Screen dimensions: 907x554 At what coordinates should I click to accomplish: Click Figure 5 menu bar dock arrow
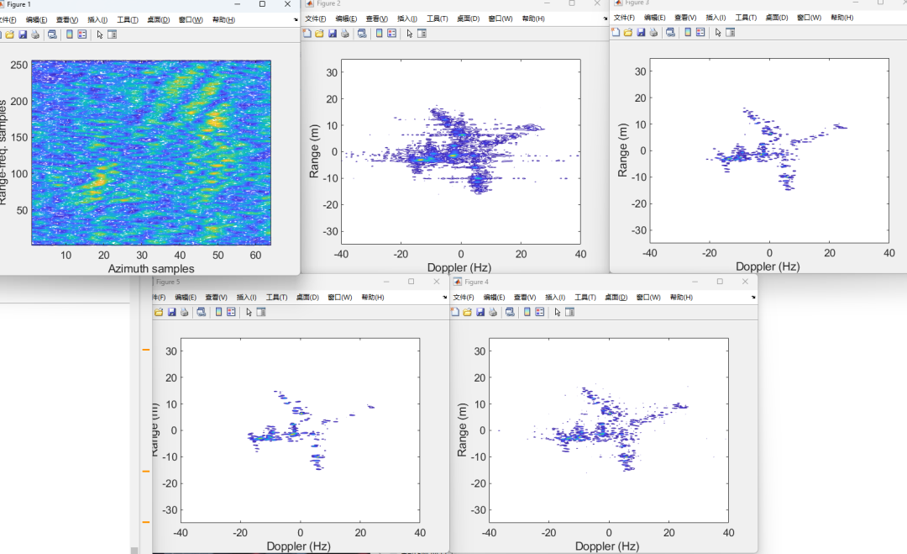tap(445, 297)
